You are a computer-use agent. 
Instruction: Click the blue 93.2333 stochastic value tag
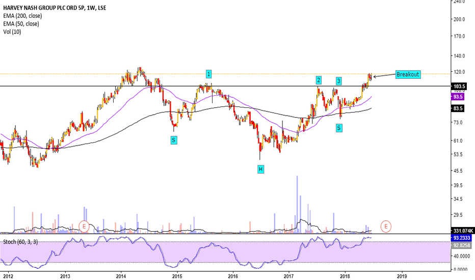point(461,238)
